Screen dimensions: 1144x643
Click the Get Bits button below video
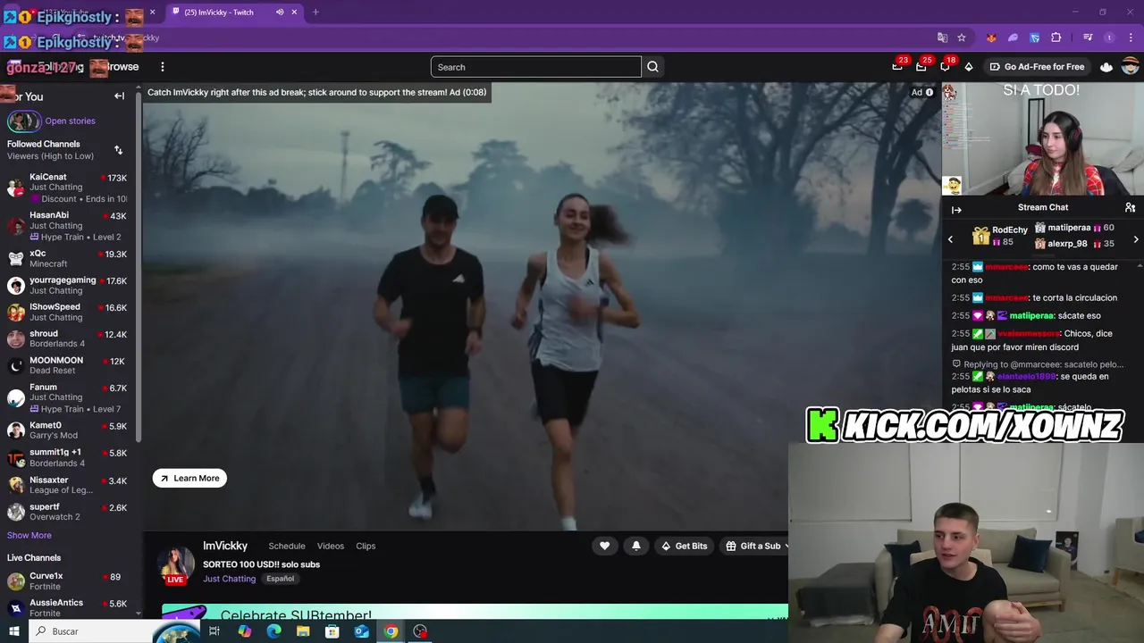(x=684, y=546)
